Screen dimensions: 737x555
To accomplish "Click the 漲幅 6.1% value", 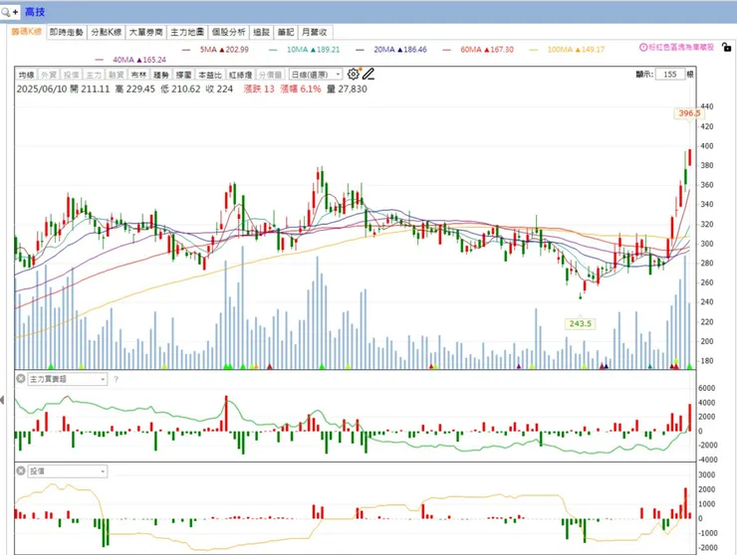I will (301, 90).
